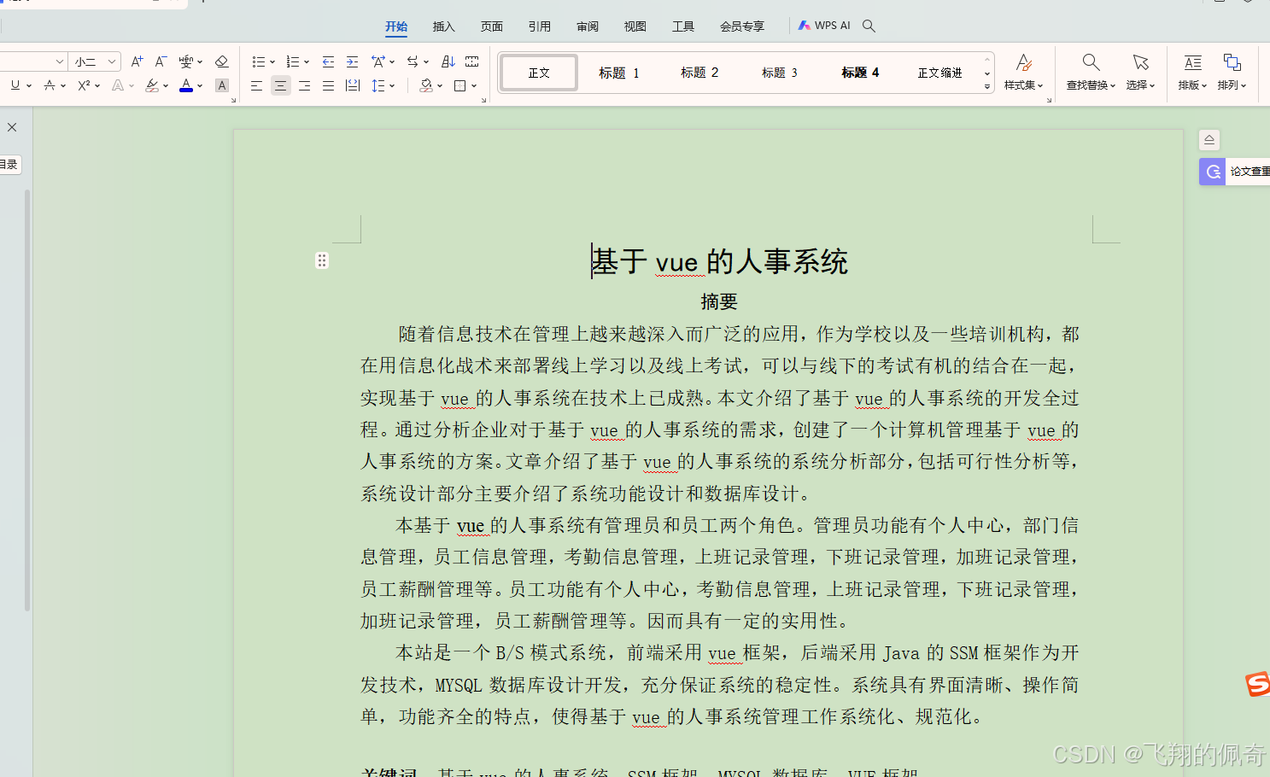Expand bullet list style dropdown
The width and height of the screenshot is (1270, 777).
click(272, 62)
